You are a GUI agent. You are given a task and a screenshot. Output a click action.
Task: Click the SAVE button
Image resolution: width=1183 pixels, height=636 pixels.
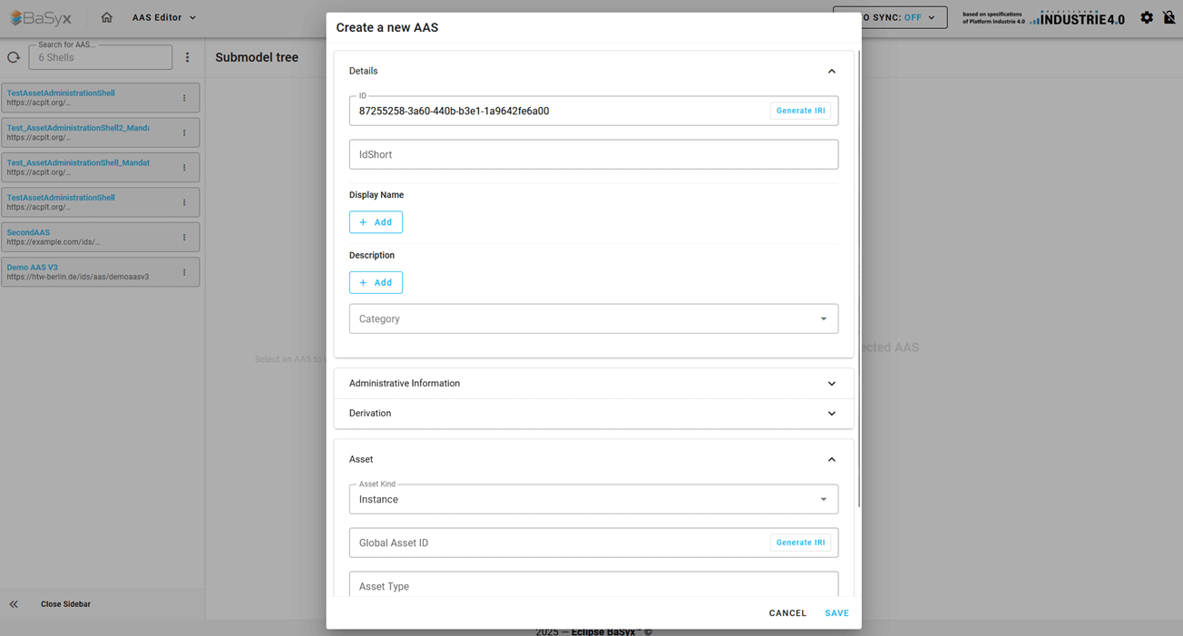[x=837, y=613]
